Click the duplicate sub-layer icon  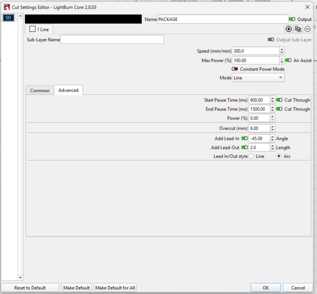click(x=298, y=29)
